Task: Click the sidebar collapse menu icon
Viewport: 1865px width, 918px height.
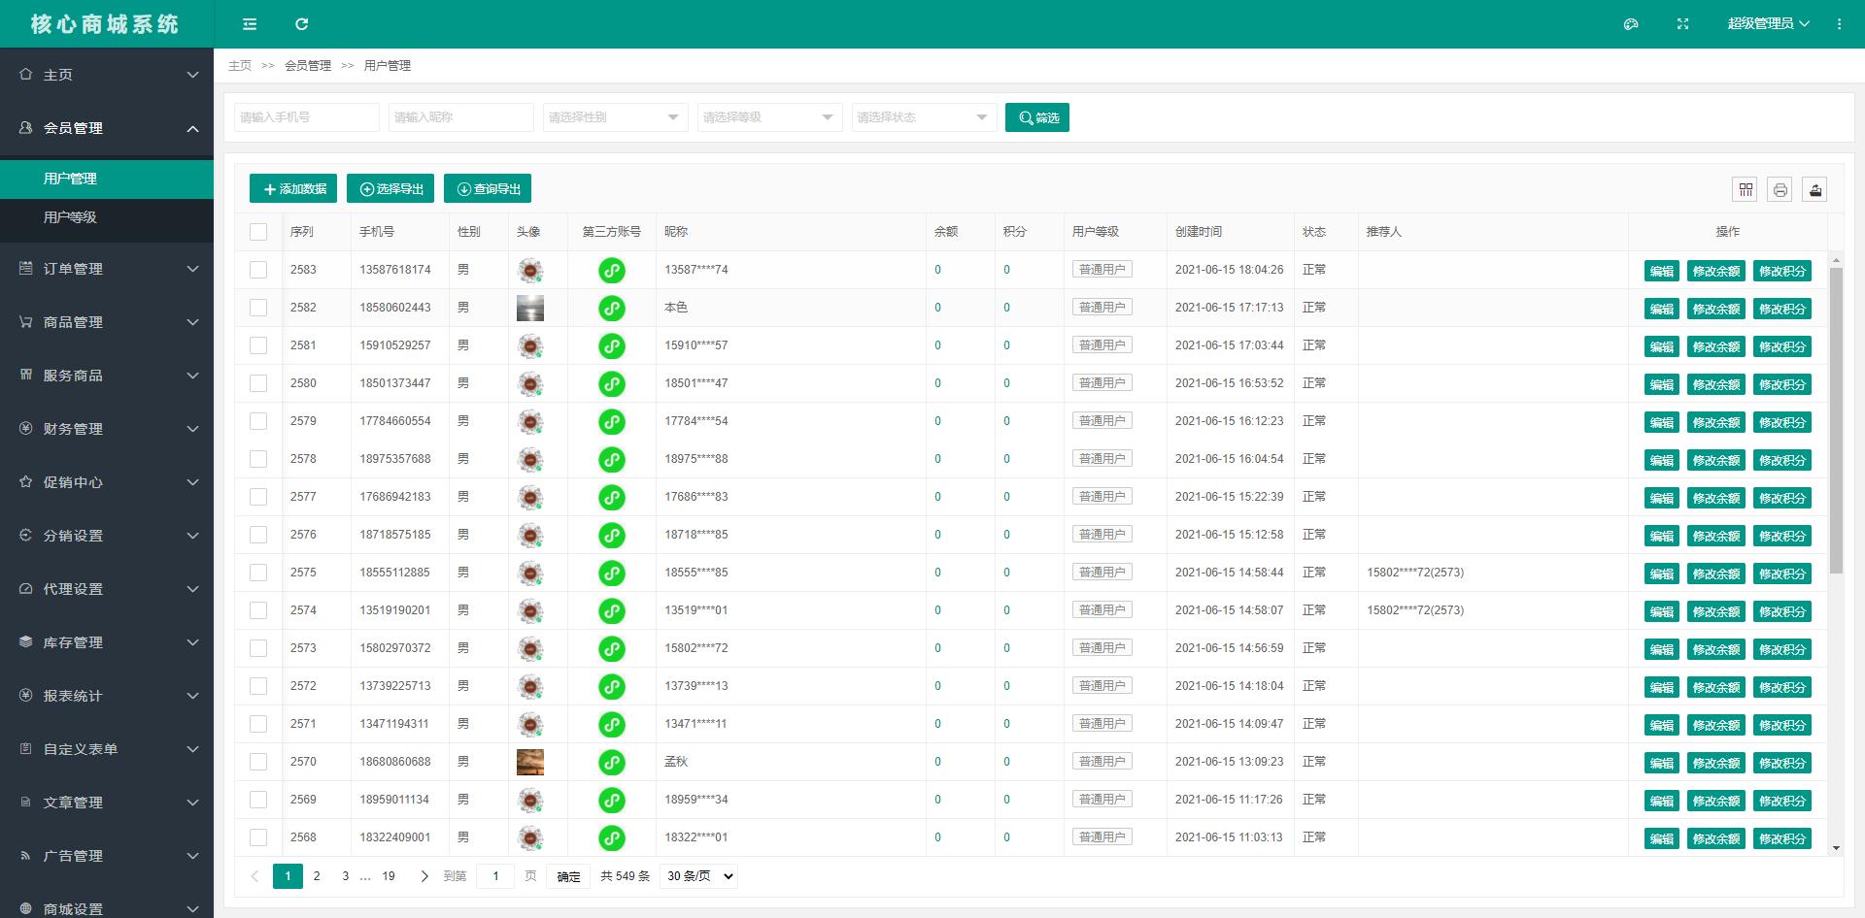Action: pos(250,24)
